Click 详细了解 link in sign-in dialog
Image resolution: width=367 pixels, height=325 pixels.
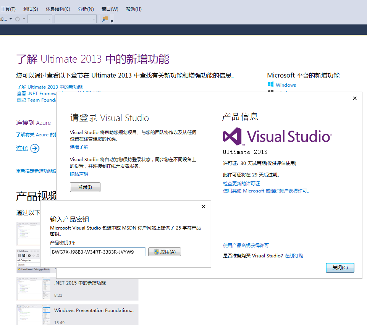pos(79,147)
